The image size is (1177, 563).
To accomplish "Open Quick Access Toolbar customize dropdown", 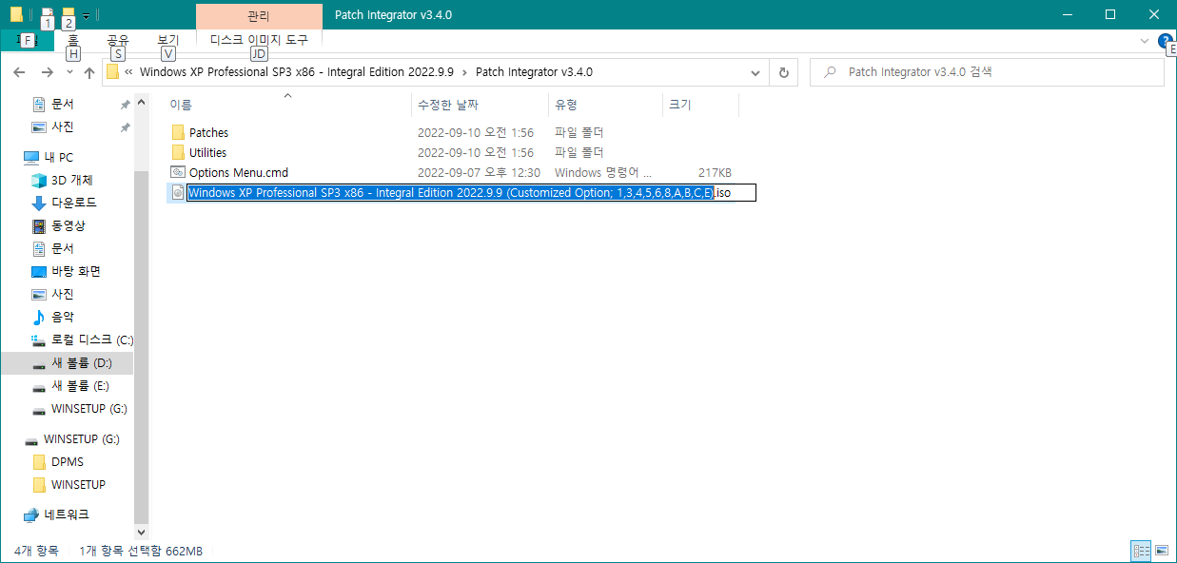I will pos(86,15).
